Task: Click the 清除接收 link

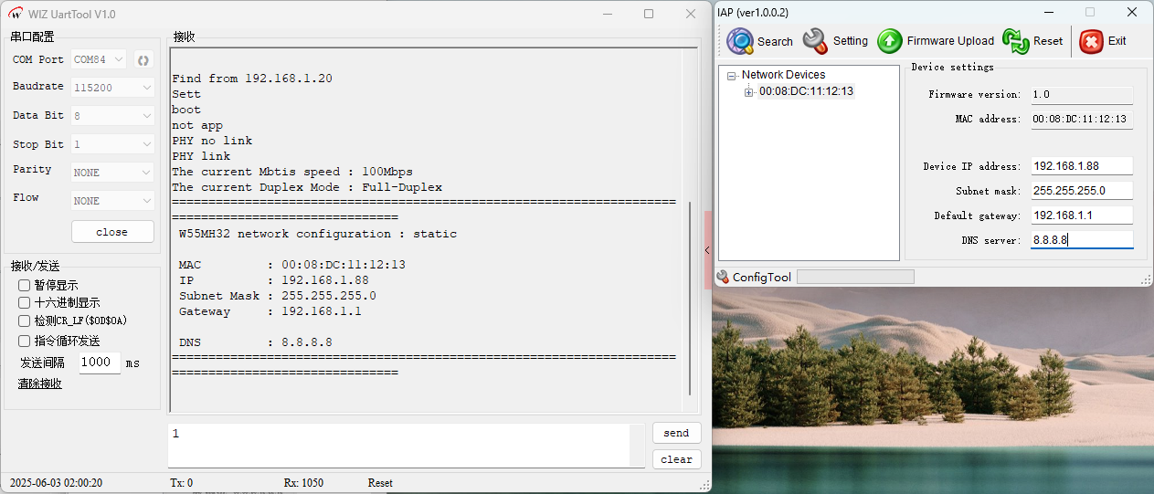Action: [40, 384]
